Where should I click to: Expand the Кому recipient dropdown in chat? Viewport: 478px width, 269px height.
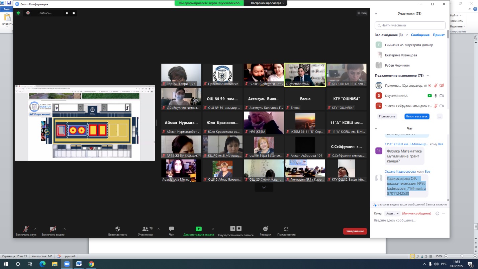[x=392, y=213]
